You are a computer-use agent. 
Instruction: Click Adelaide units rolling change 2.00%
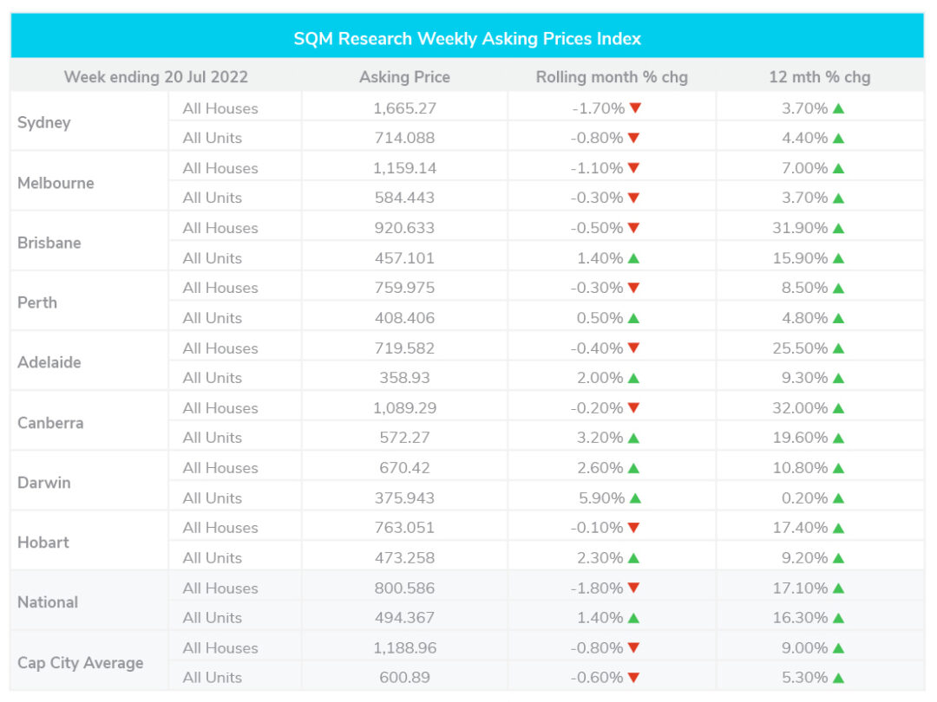pyautogui.click(x=600, y=378)
